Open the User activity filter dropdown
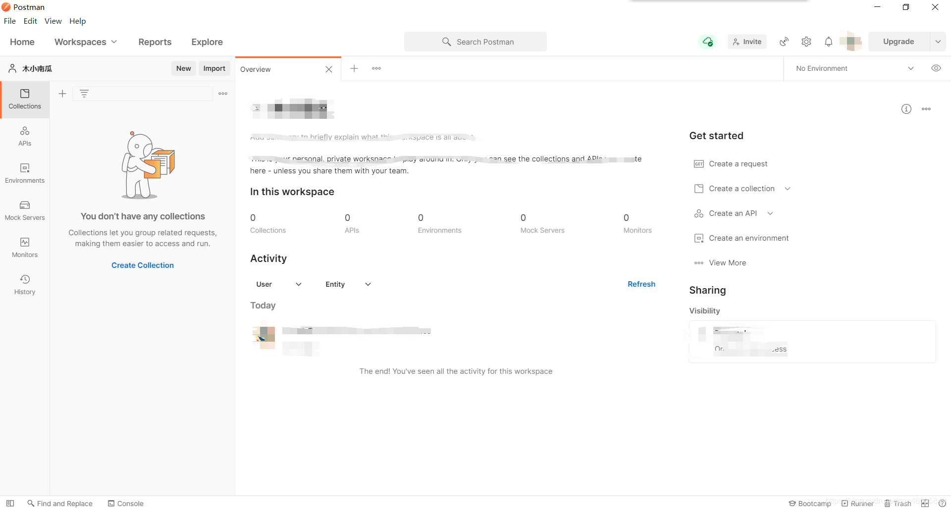The height and width of the screenshot is (510, 951). pyautogui.click(x=278, y=284)
